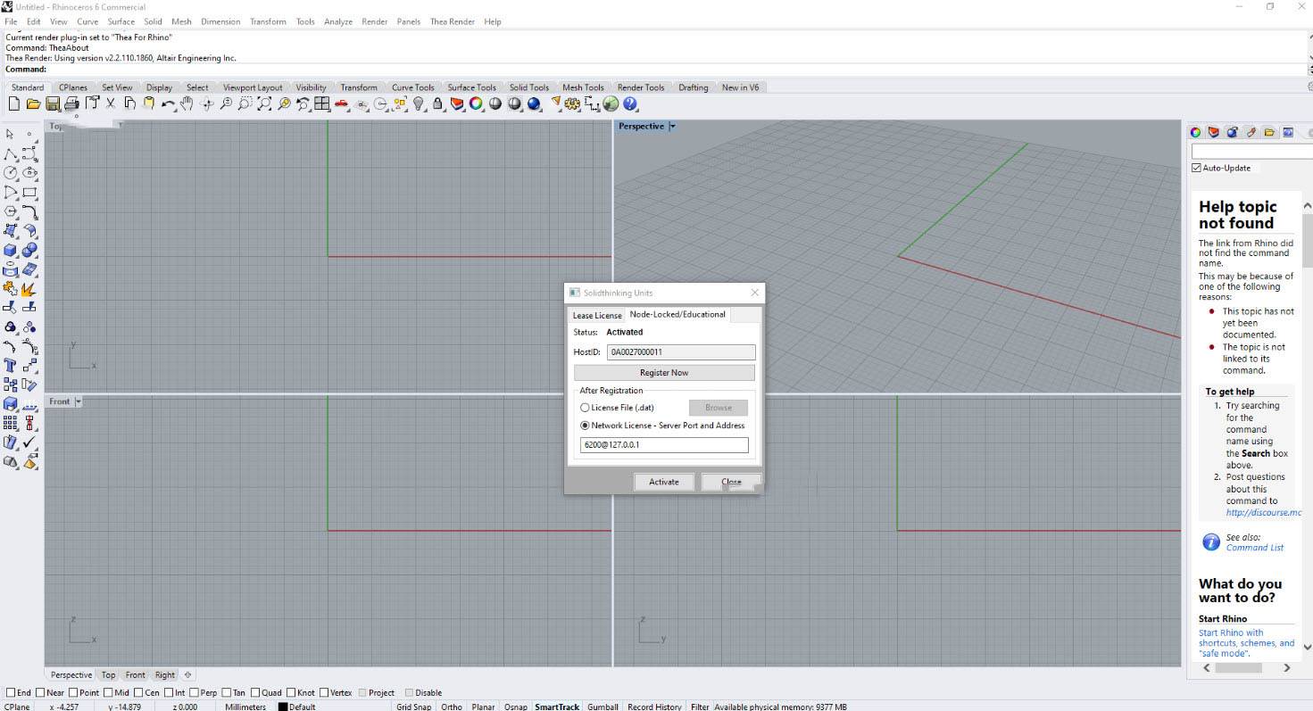Select the Polygon tool in left sidebar
This screenshot has width=1313, height=711.
click(10, 211)
